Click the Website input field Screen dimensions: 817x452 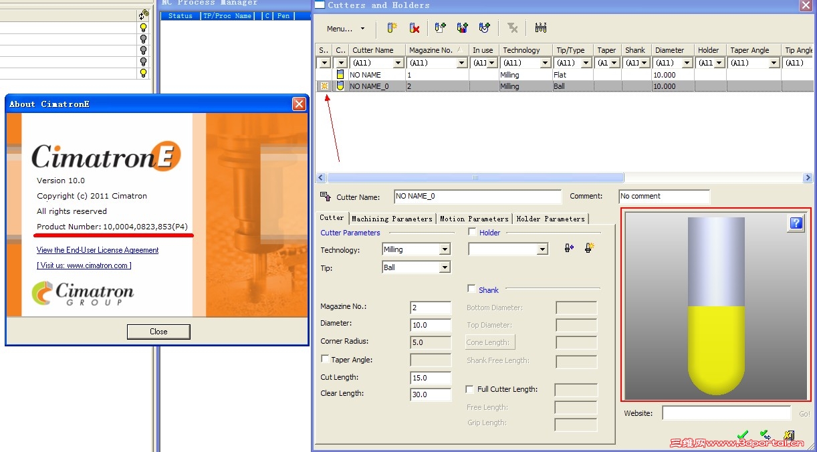click(726, 413)
